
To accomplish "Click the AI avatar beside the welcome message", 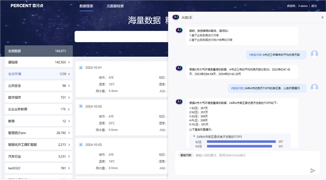I will (x=179, y=30).
